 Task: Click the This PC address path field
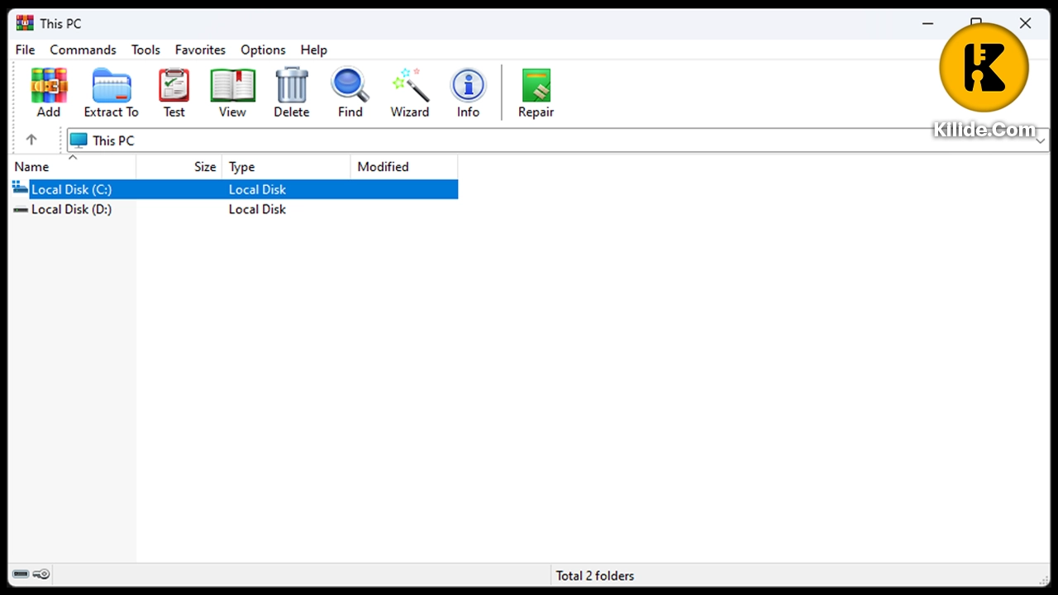[558, 140]
